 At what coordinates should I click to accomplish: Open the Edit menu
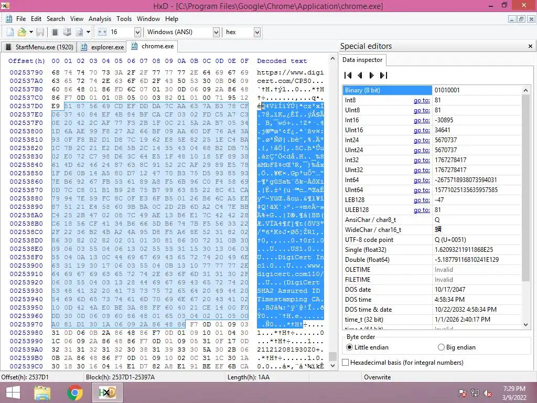coord(36,19)
